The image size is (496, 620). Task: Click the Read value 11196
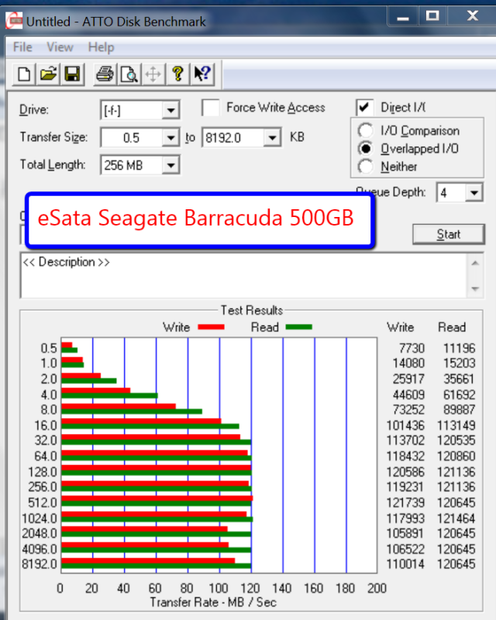click(x=459, y=348)
